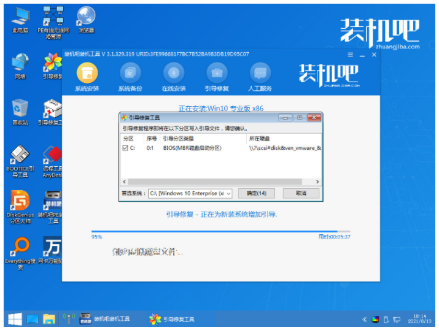Launch the AnyDesk remote tool shortcut
The width and height of the screenshot is (439, 330).
52,162
